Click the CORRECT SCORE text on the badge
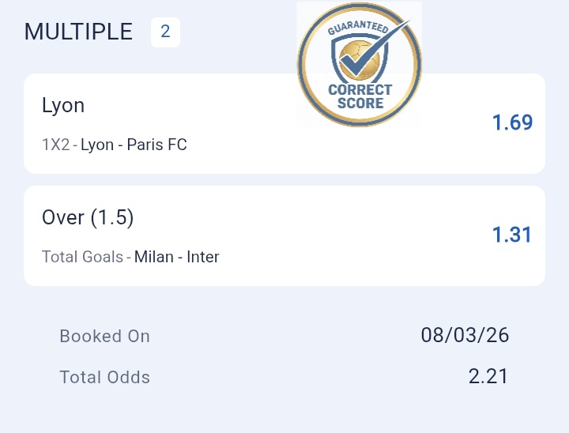 tap(360, 96)
